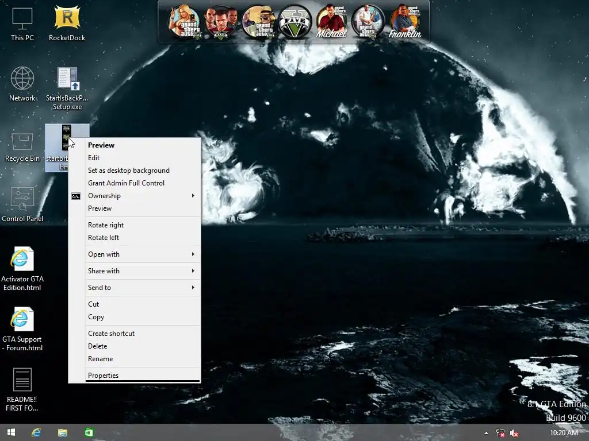
Task: Open the Store app on the taskbar
Action: (89, 432)
